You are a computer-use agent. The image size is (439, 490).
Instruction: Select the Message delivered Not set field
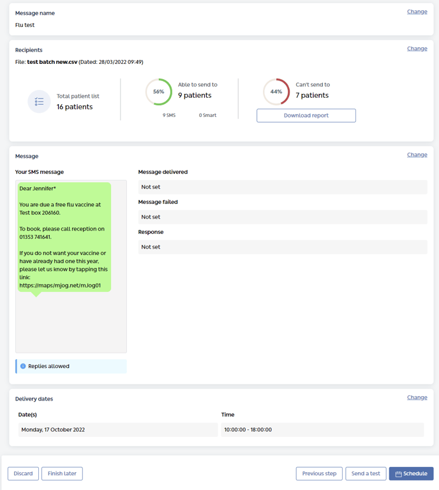(x=282, y=187)
